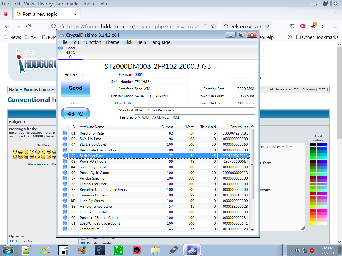Click the Read Error Rate status orb
The height and width of the screenshot is (256, 342).
pos(65,133)
